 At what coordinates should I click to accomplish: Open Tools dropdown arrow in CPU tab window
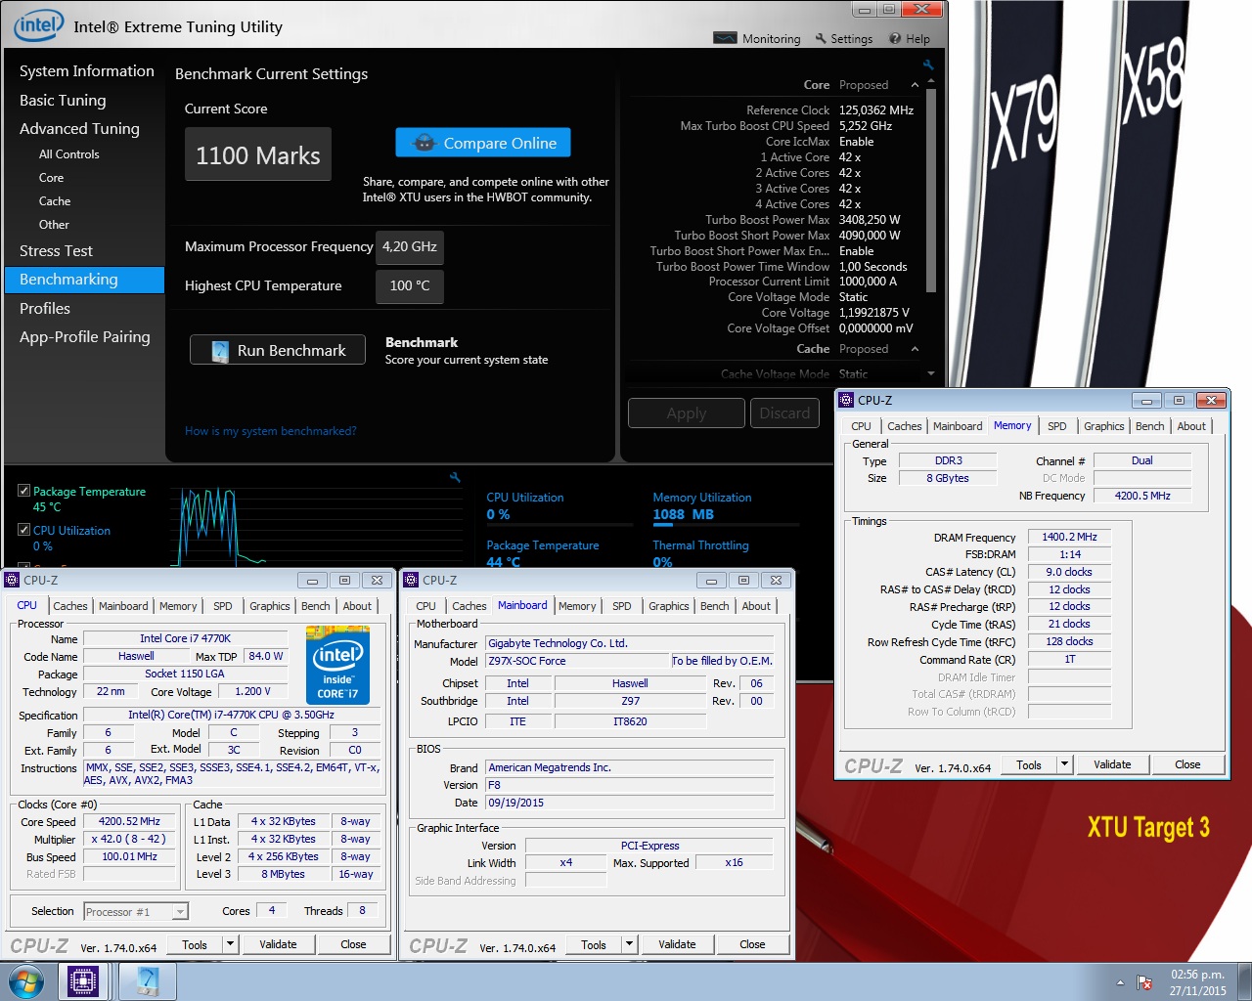[x=230, y=944]
